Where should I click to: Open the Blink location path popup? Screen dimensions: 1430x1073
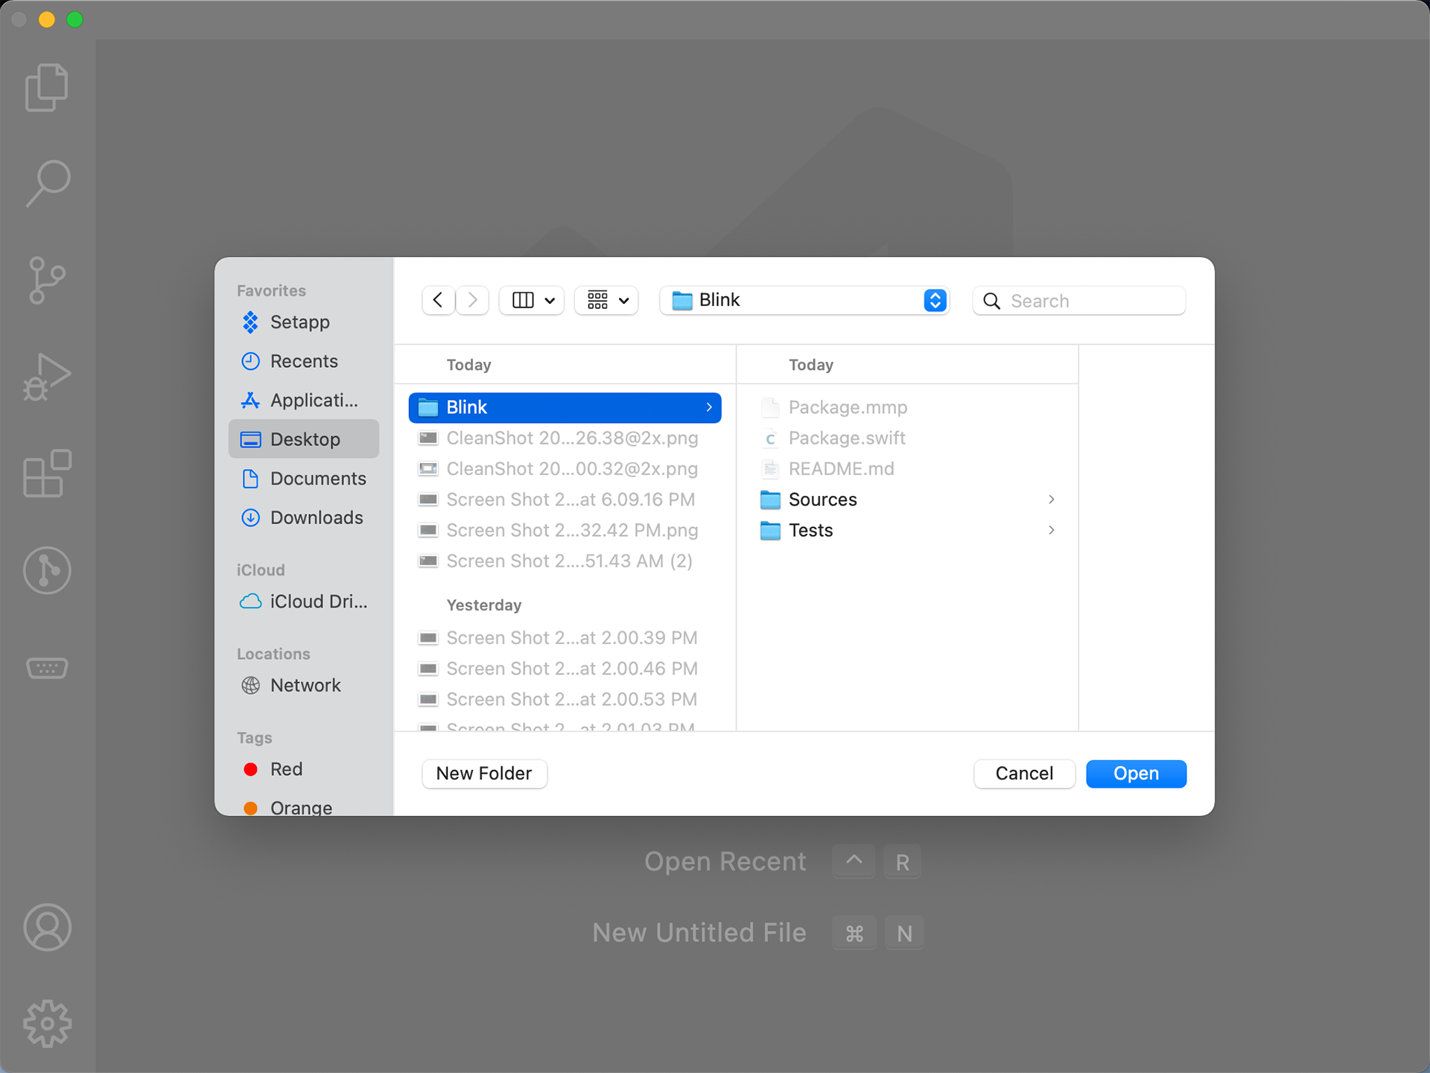tap(804, 300)
